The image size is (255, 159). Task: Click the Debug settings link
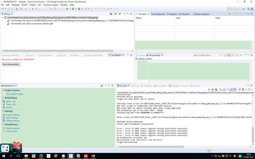point(13,121)
